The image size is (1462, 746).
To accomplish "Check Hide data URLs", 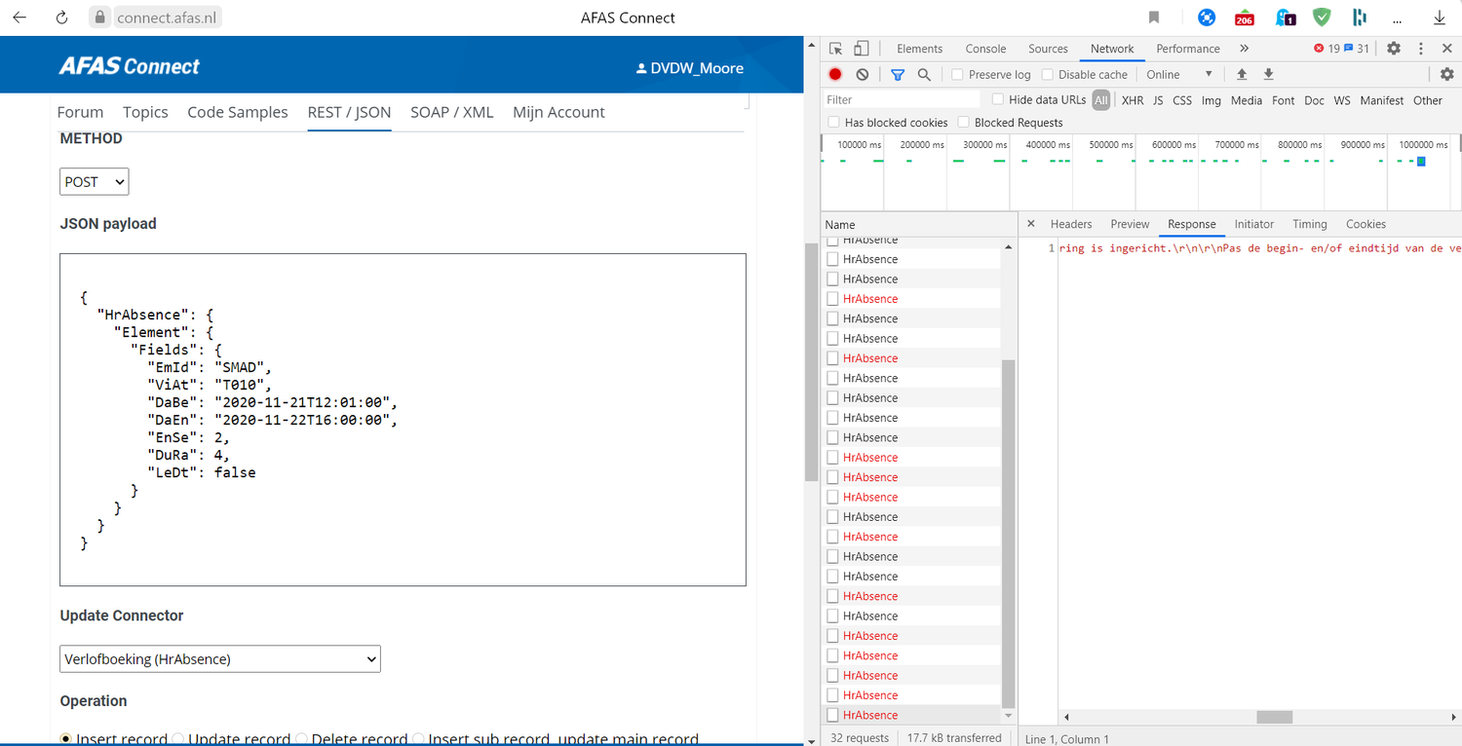I will pos(997,99).
